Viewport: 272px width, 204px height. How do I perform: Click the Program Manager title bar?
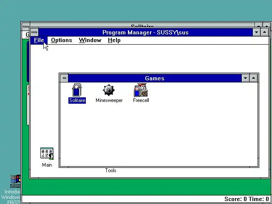pyautogui.click(x=145, y=32)
